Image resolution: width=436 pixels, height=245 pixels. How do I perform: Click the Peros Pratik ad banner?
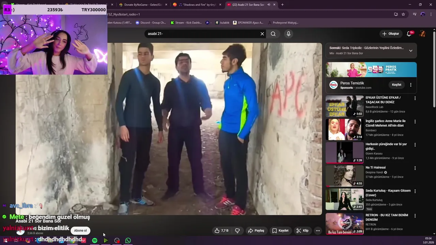pos(371,69)
